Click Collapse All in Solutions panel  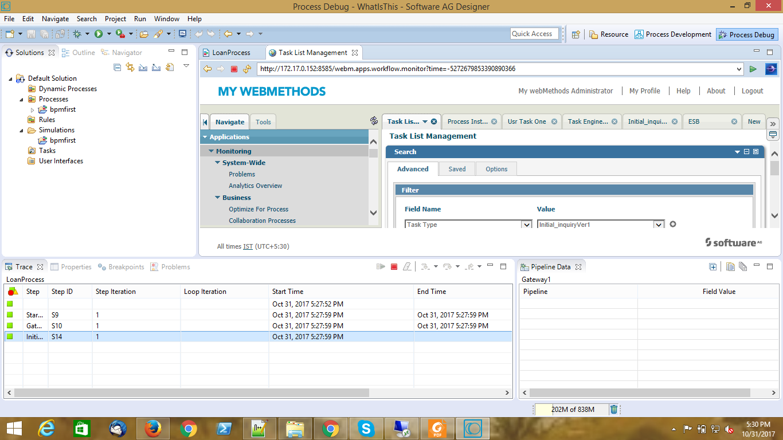pyautogui.click(x=118, y=67)
